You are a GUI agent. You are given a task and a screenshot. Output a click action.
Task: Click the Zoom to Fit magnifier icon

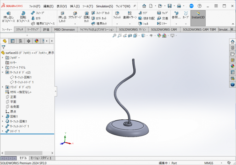coord(114,36)
